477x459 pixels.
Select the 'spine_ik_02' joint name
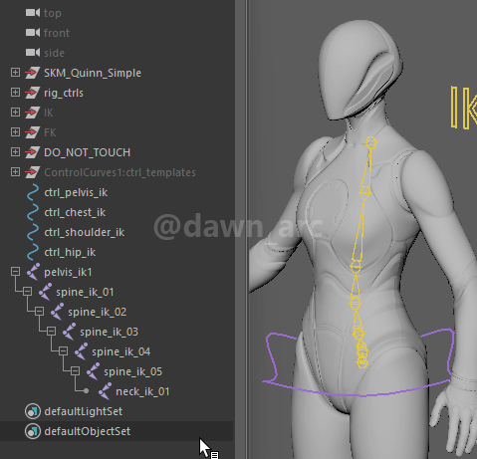tap(98, 312)
